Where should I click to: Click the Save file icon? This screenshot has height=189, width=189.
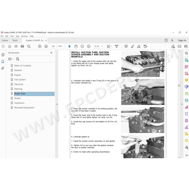pyautogui.click(x=3, y=46)
